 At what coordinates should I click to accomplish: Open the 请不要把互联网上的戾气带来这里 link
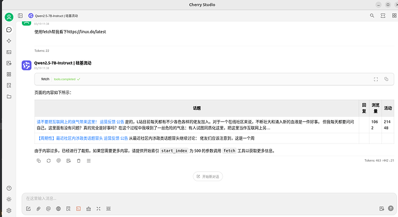(x=67, y=122)
